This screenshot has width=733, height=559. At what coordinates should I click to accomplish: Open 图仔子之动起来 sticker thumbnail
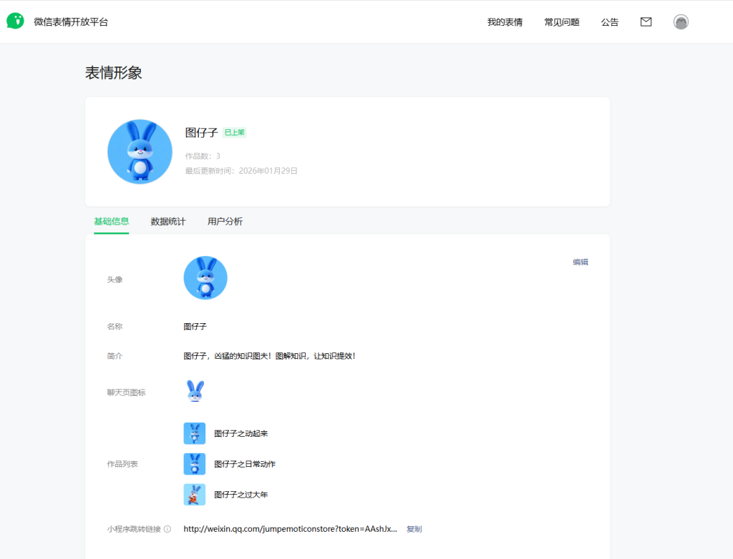tap(195, 433)
